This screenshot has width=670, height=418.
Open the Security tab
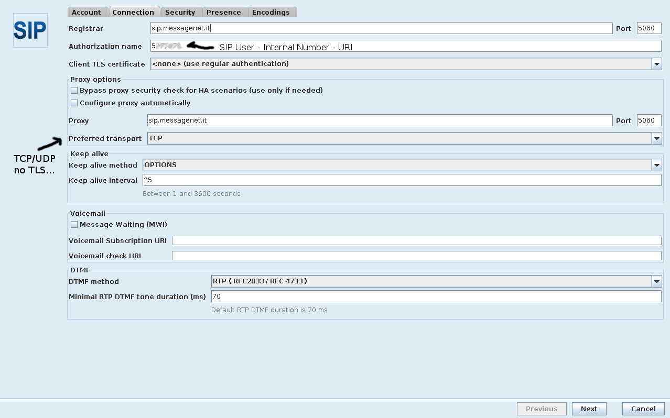click(180, 12)
